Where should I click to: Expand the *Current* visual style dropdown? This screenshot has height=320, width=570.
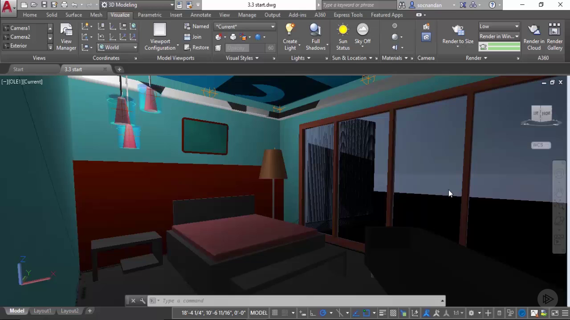click(x=245, y=27)
